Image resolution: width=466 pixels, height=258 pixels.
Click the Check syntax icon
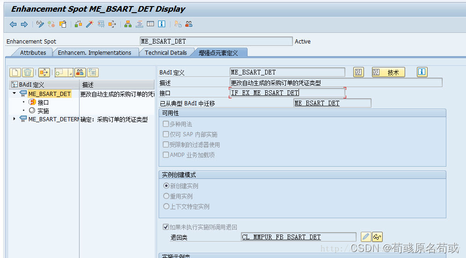(x=79, y=24)
